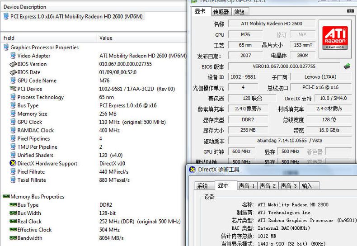Image resolution: width=357 pixels, height=246 pixels.
Task: Click the GPU Code Name row icon
Action: point(13,80)
